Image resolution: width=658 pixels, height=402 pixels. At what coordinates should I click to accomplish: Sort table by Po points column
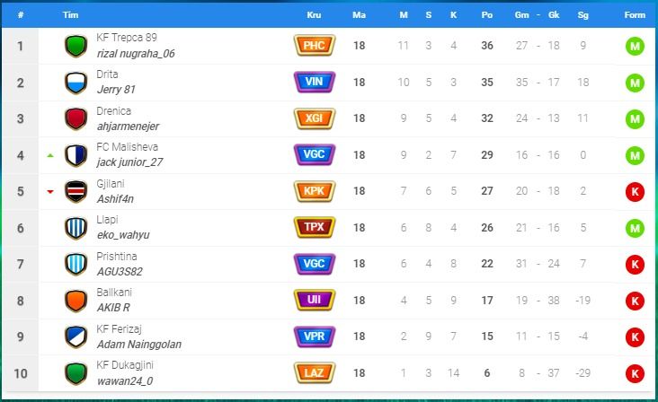coord(487,15)
